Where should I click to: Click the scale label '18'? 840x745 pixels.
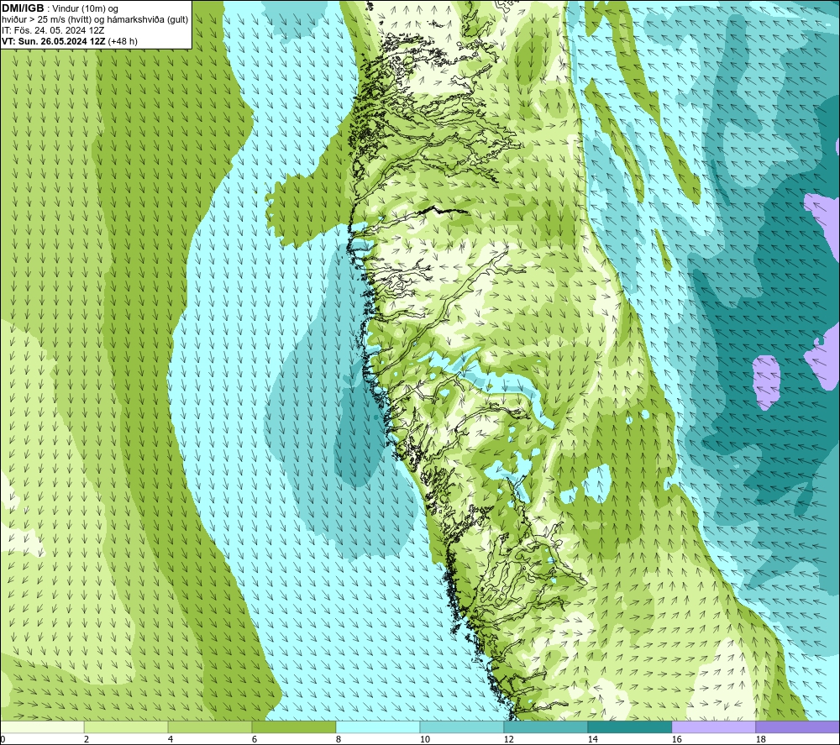click(760, 740)
